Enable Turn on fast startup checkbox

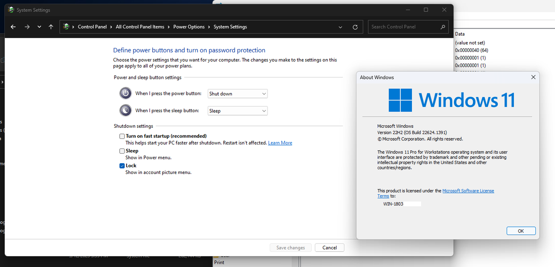tap(122, 136)
